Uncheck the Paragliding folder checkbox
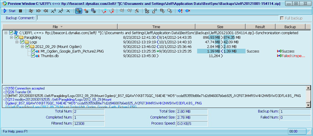This screenshot has height=136, width=313. 16,37
